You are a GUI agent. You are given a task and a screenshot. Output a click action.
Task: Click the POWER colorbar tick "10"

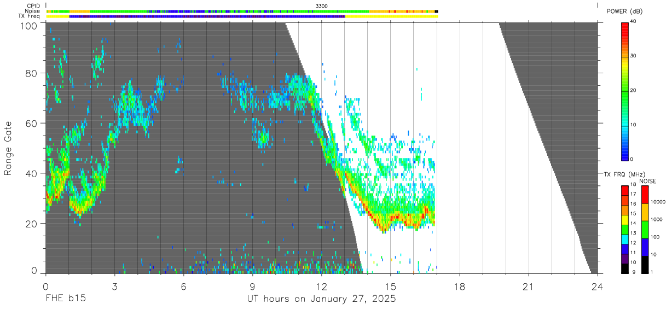pyautogui.click(x=634, y=125)
